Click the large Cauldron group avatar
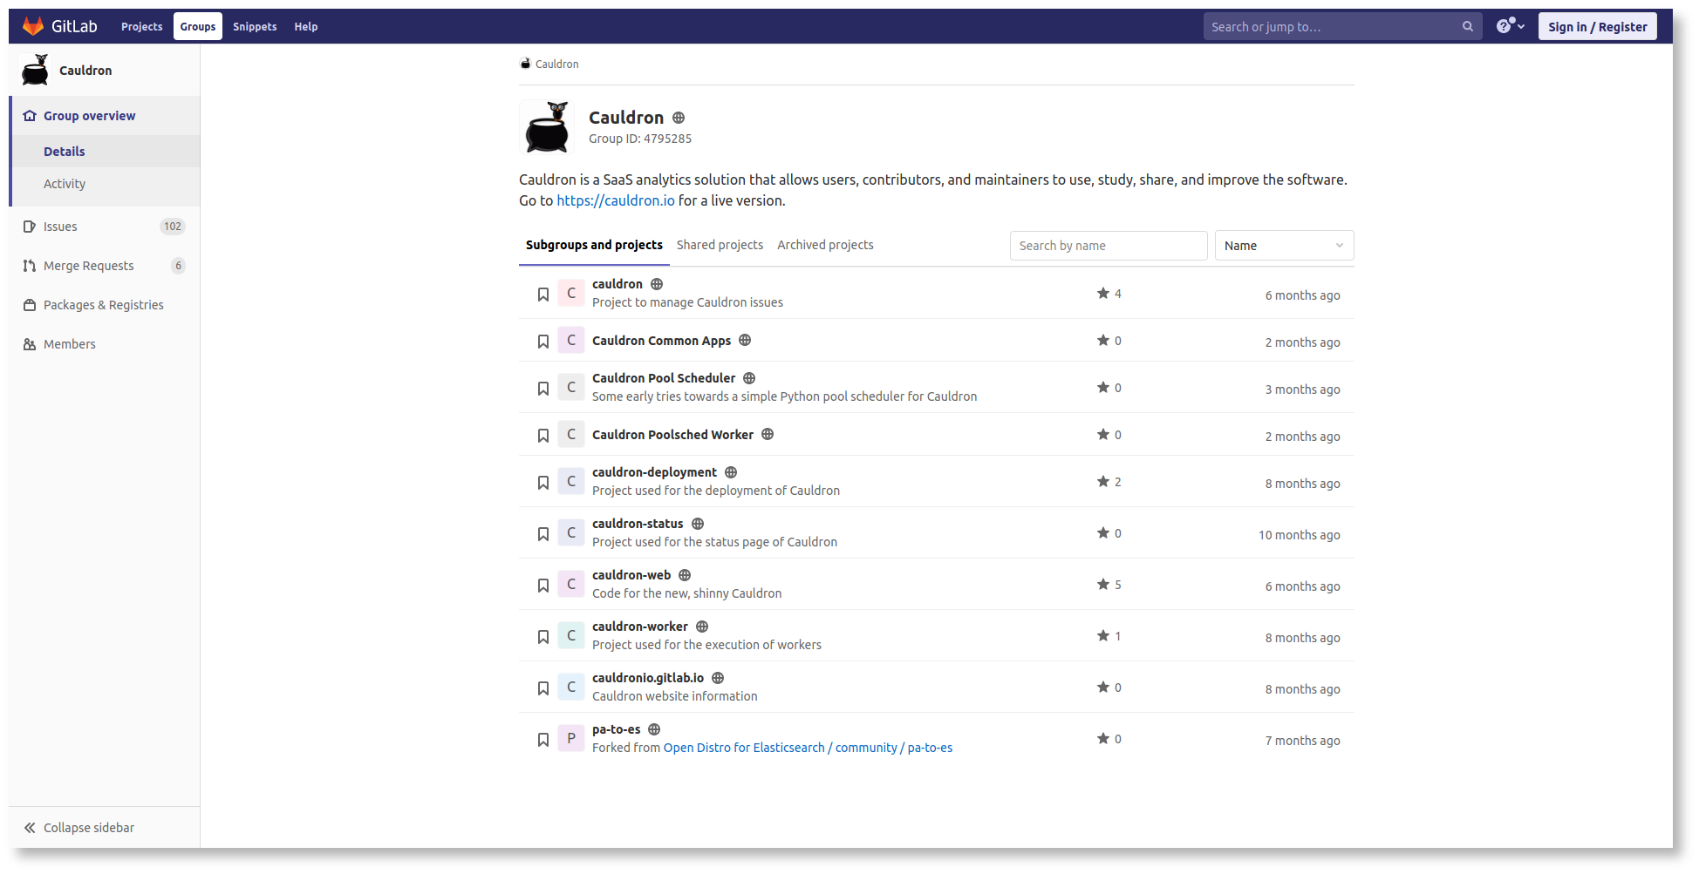This screenshot has width=1699, height=874. 547,126
